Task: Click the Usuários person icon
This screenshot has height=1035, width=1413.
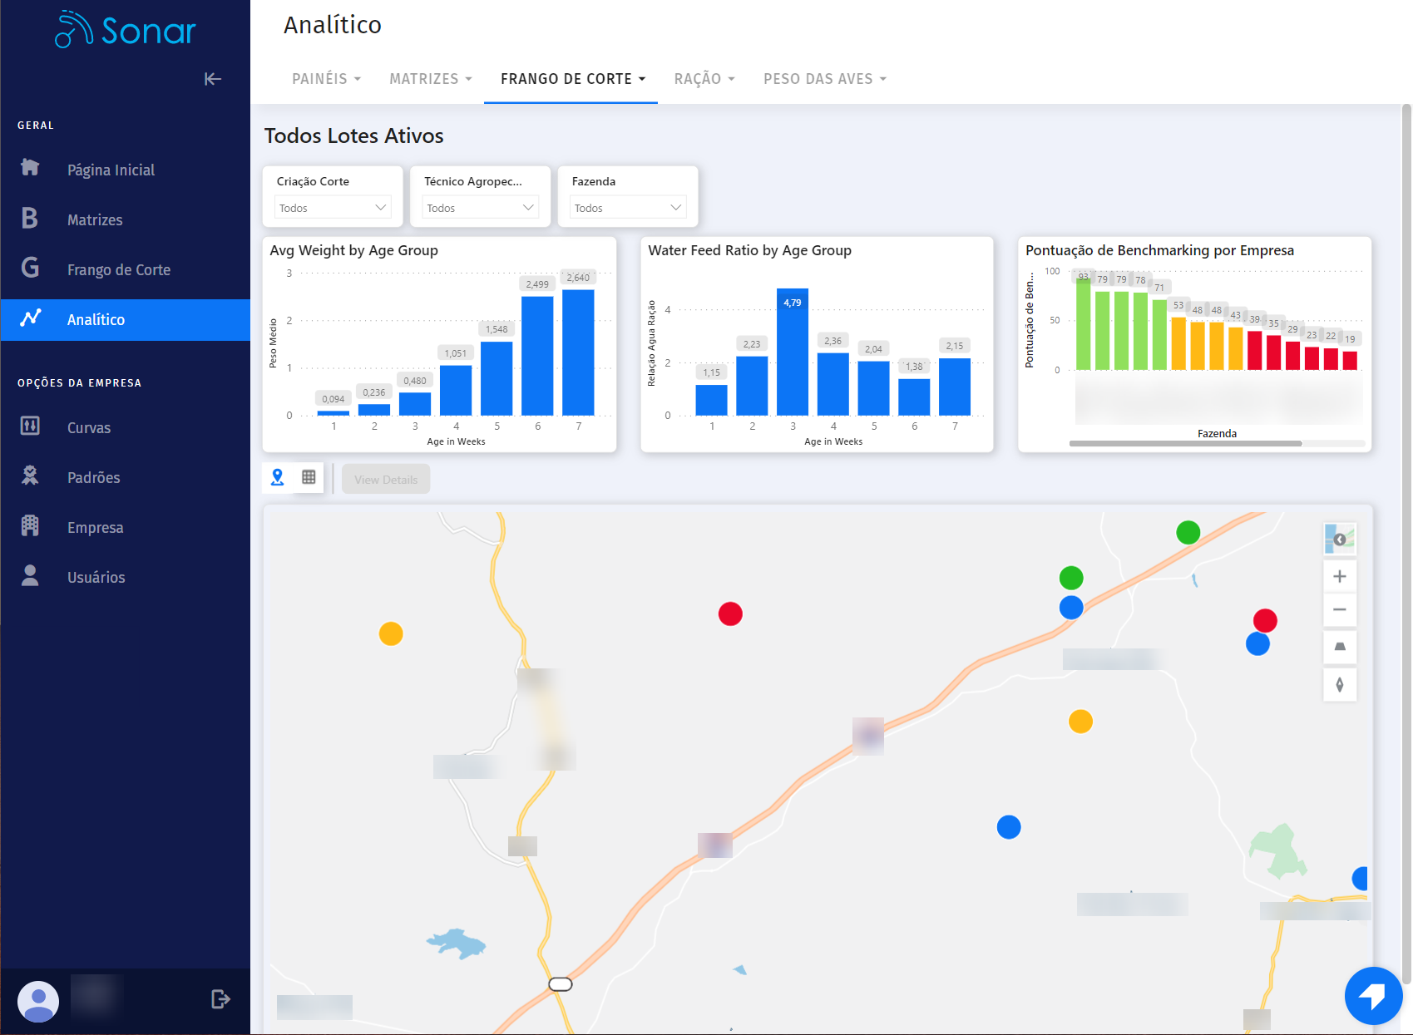Action: [x=30, y=575]
